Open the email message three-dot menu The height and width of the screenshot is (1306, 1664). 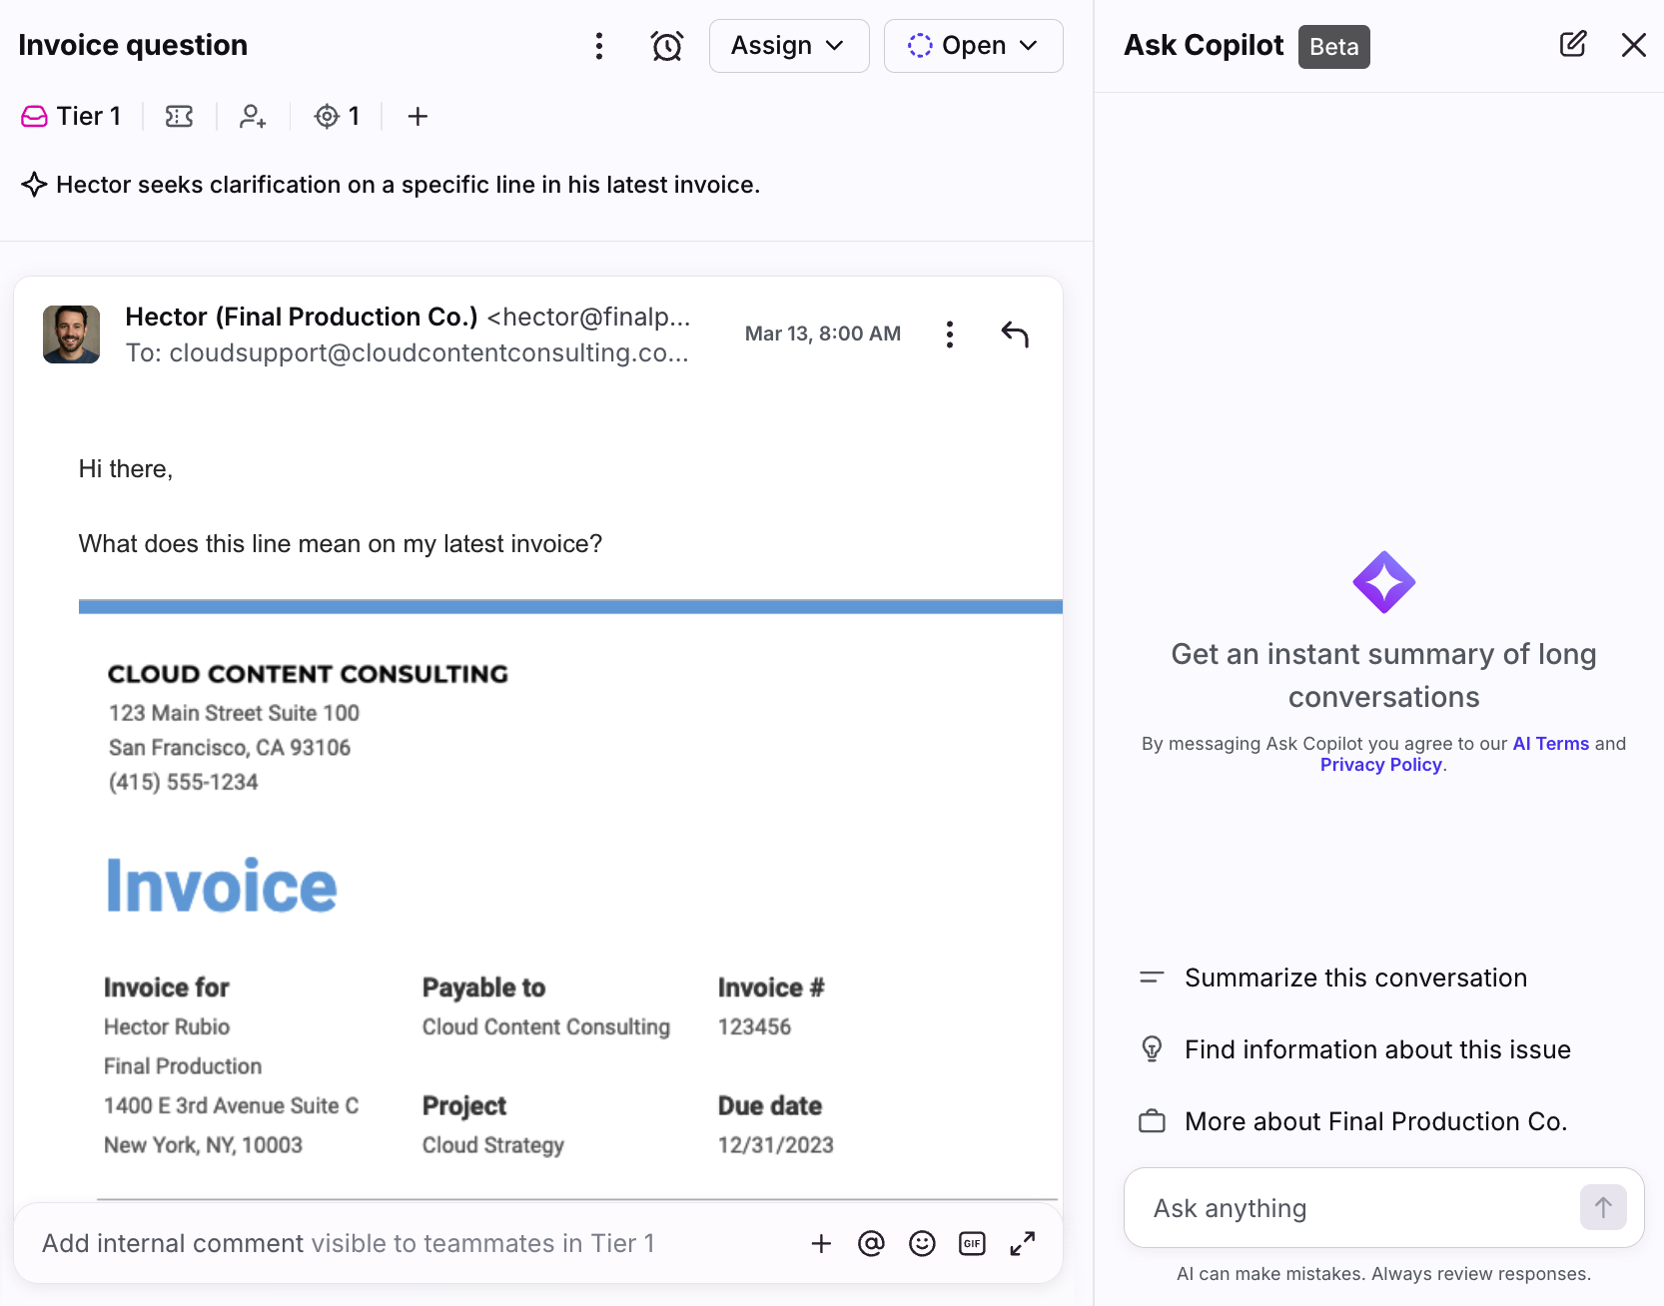pyautogui.click(x=949, y=334)
